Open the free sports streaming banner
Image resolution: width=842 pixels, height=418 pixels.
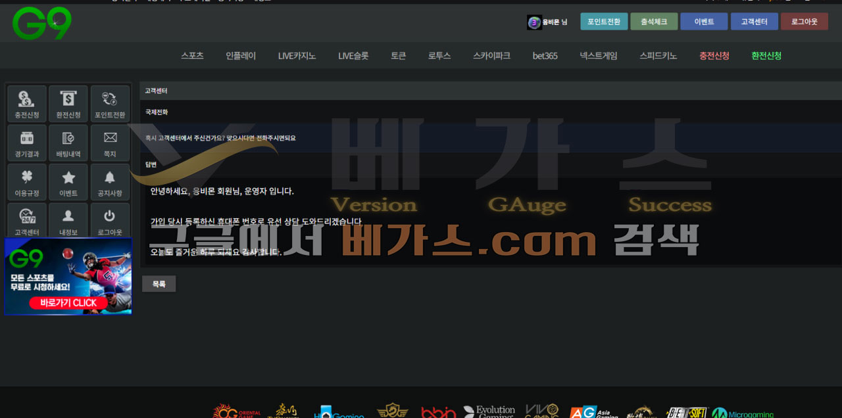68,277
